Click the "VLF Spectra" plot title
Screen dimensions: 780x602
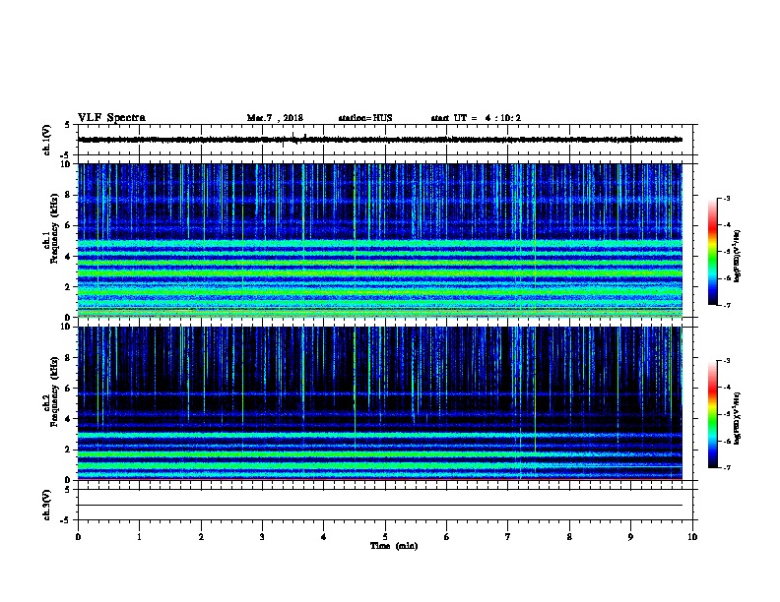point(111,117)
